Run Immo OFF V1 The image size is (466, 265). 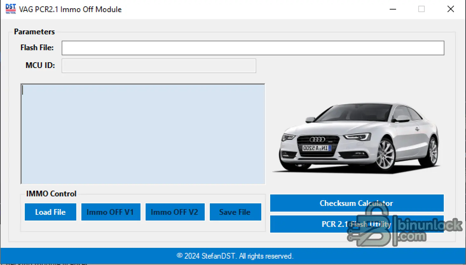[111, 212]
